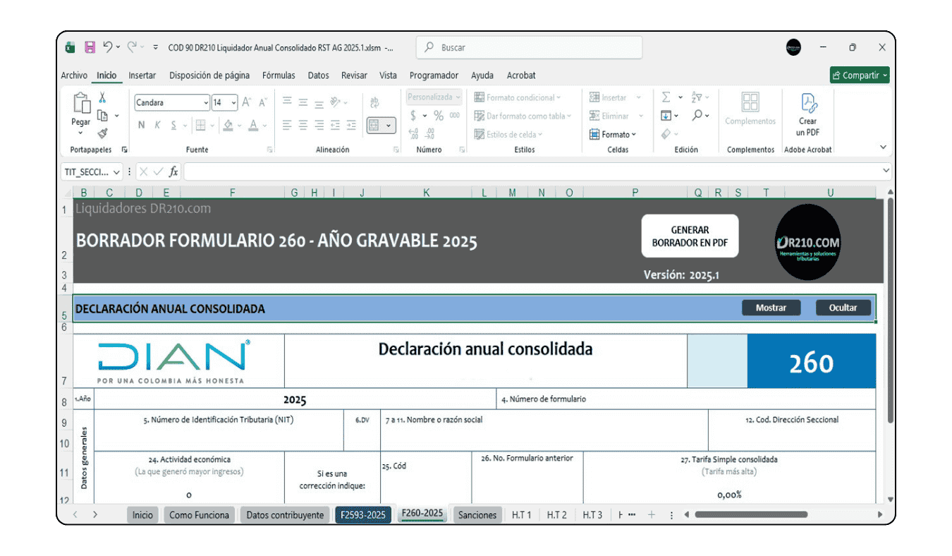Toggle underline with the S icon
The image size is (952, 556).
[x=173, y=124]
